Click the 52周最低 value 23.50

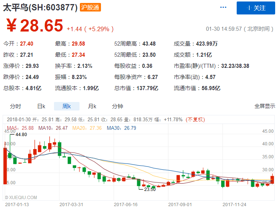(x=149, y=55)
